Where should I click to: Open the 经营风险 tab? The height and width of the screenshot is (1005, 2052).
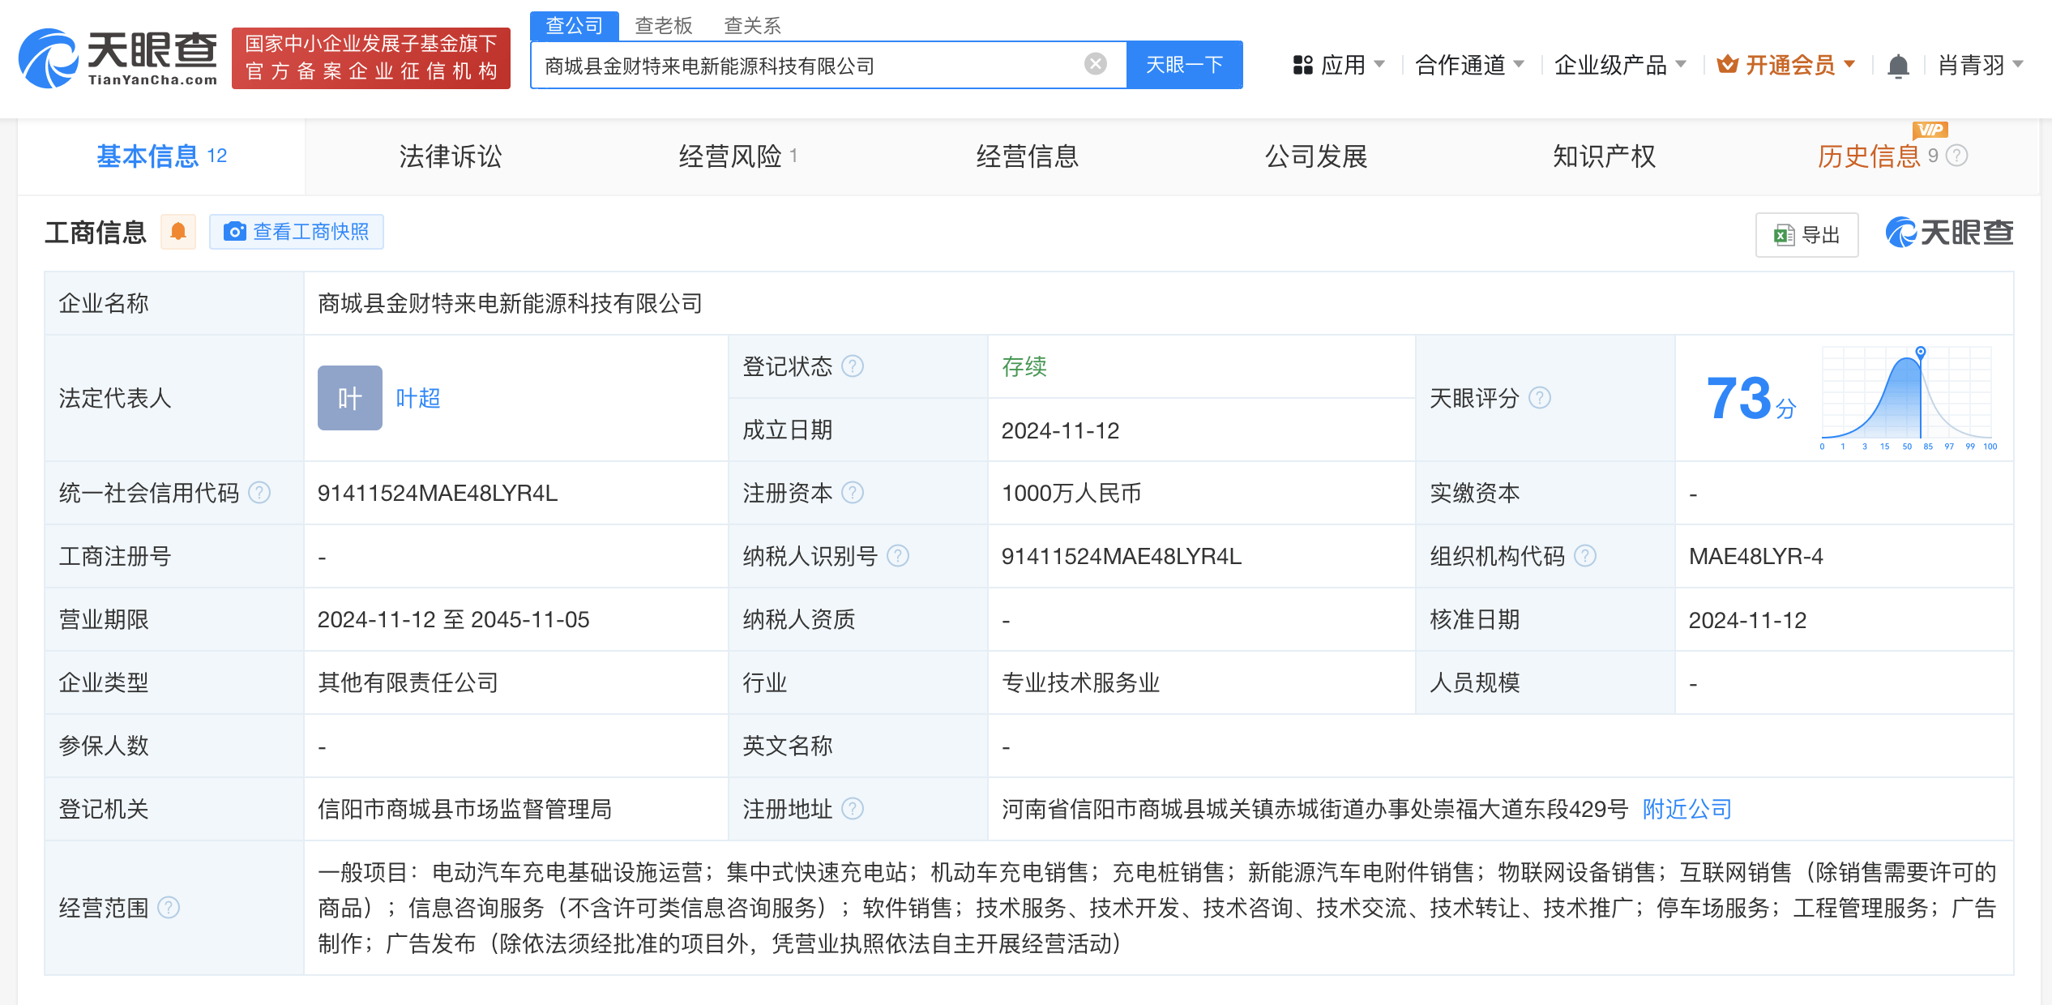point(730,156)
